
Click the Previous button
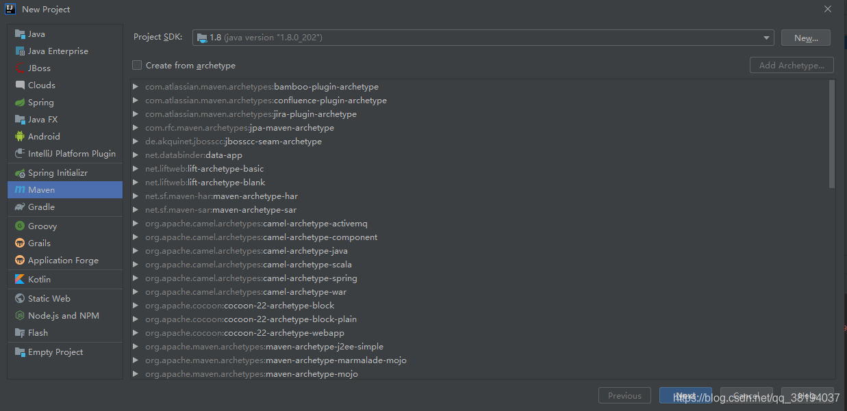click(x=624, y=395)
